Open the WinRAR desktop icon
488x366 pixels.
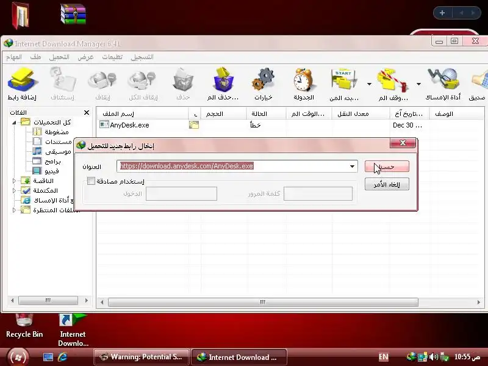(x=73, y=14)
